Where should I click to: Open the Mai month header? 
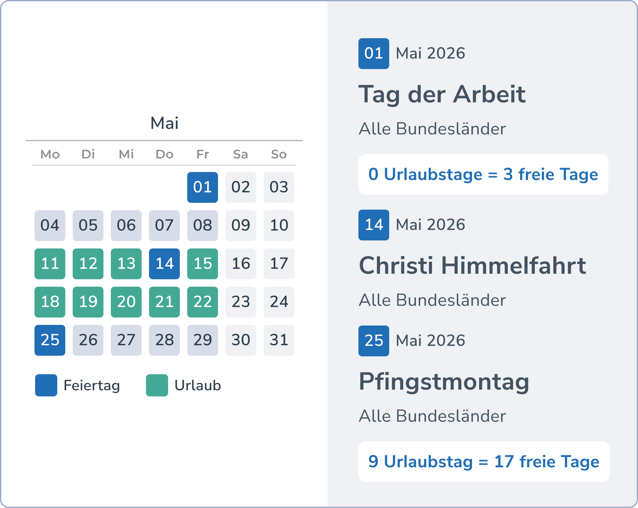tap(165, 123)
